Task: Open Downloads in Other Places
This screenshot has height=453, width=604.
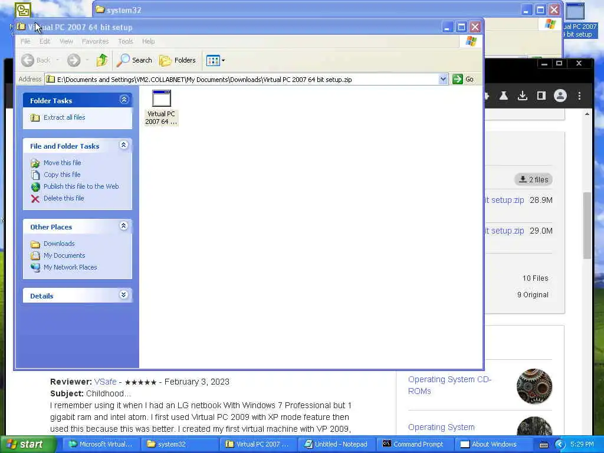Action: click(59, 244)
